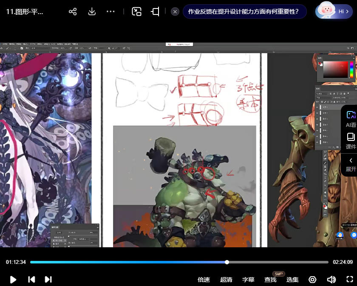
Task: Switch to mini-window picture-in-picture mode
Action: (x=136, y=11)
